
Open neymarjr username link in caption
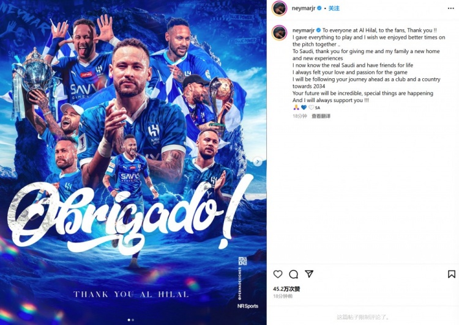(x=304, y=30)
